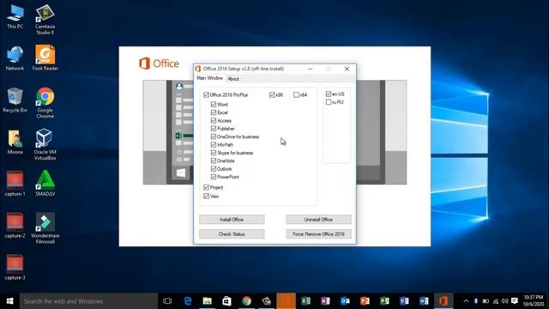
Task: Open OneNote from the taskbar
Action: (325, 301)
